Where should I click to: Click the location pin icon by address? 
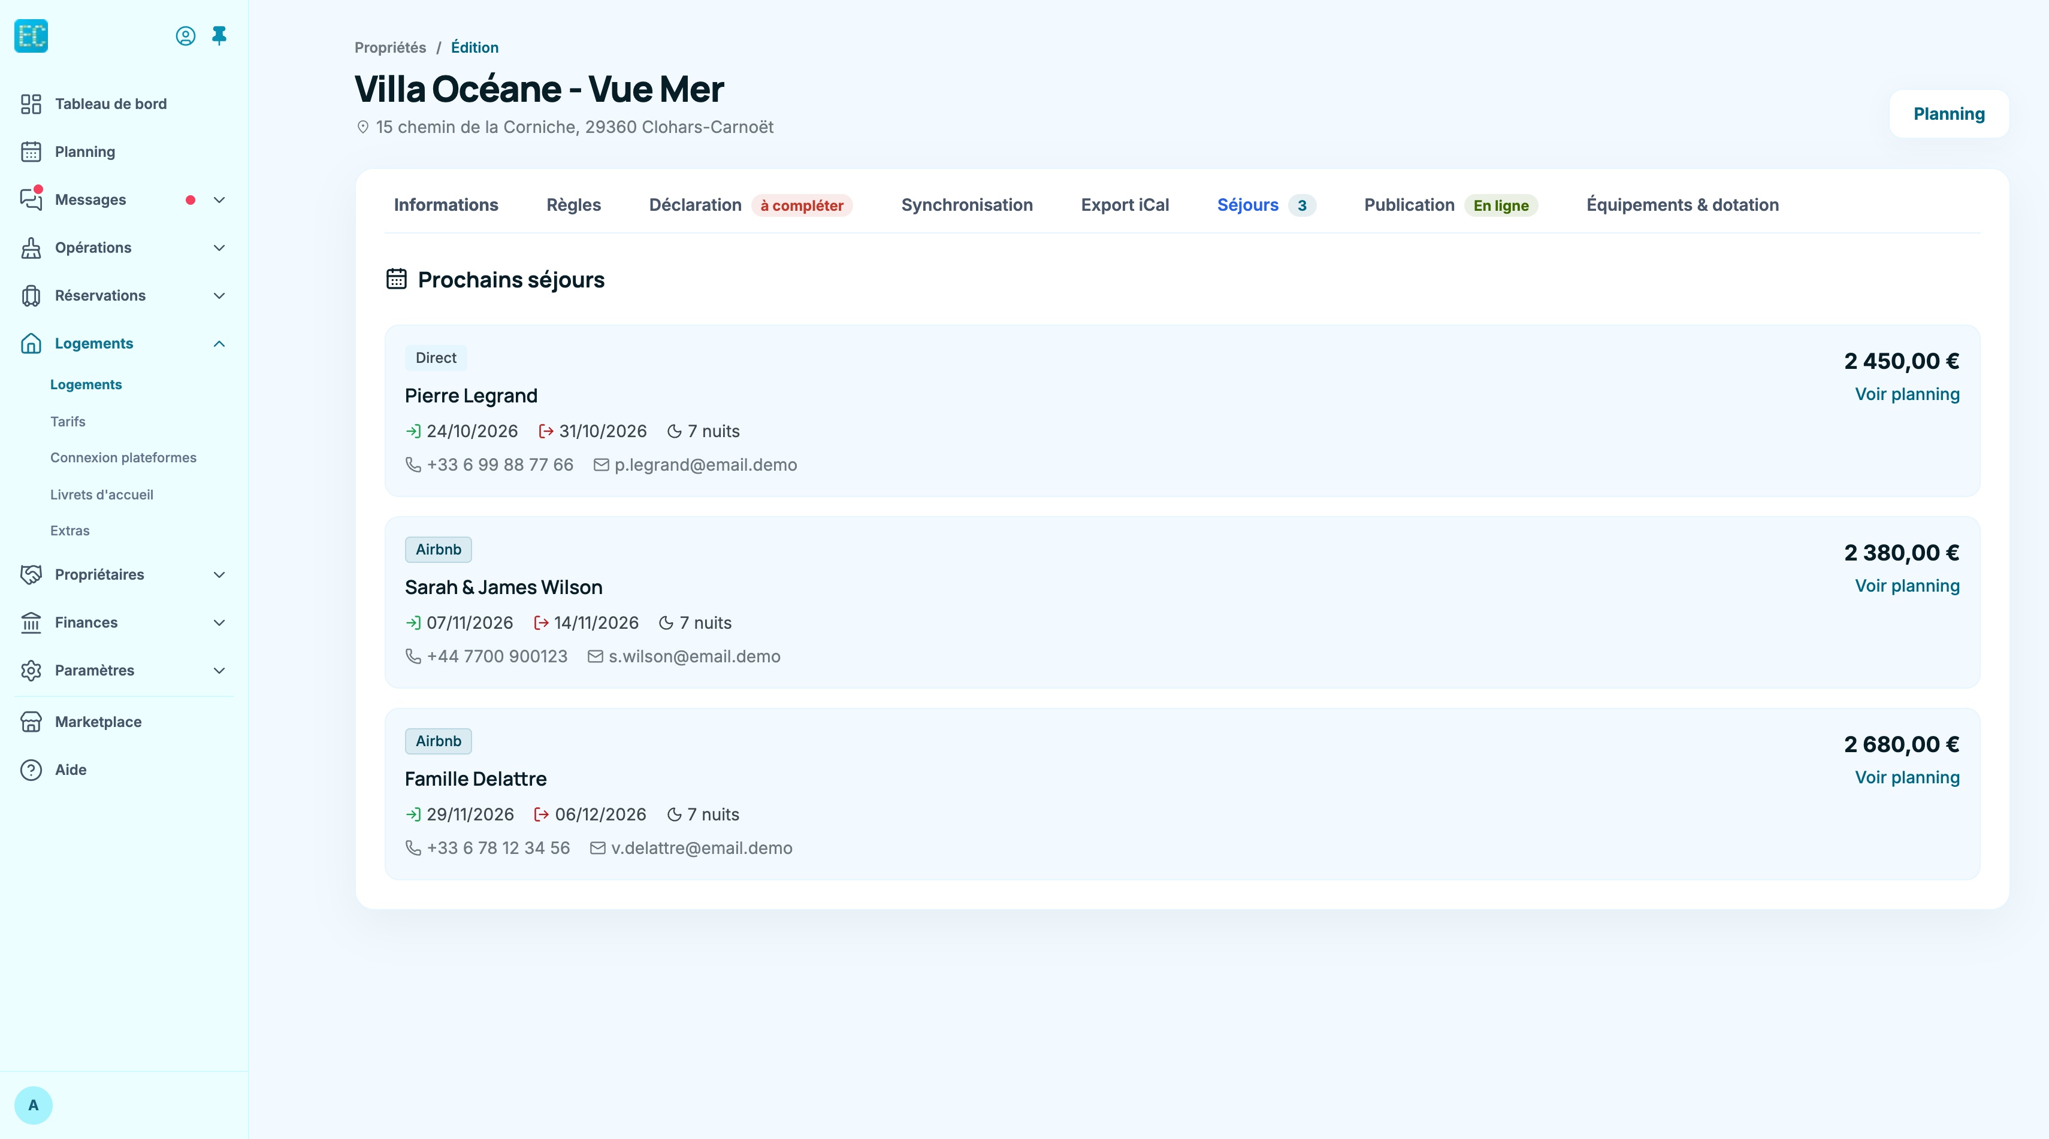[362, 127]
